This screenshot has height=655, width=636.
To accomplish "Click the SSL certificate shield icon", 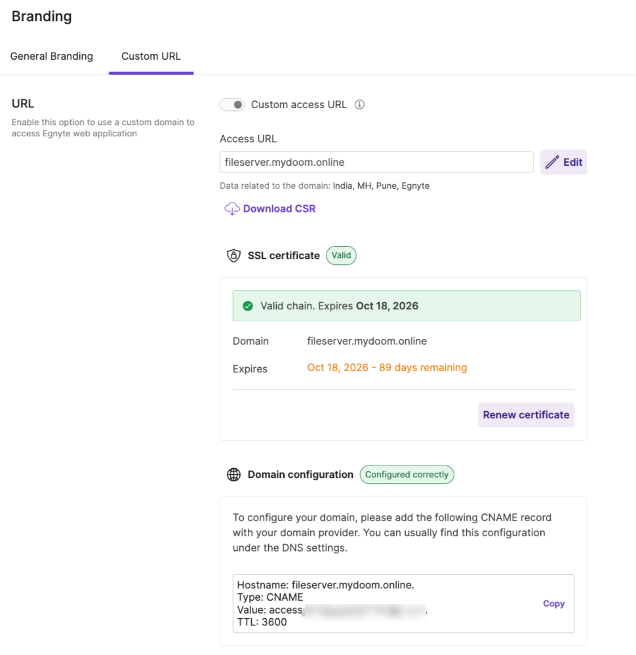I will [233, 255].
